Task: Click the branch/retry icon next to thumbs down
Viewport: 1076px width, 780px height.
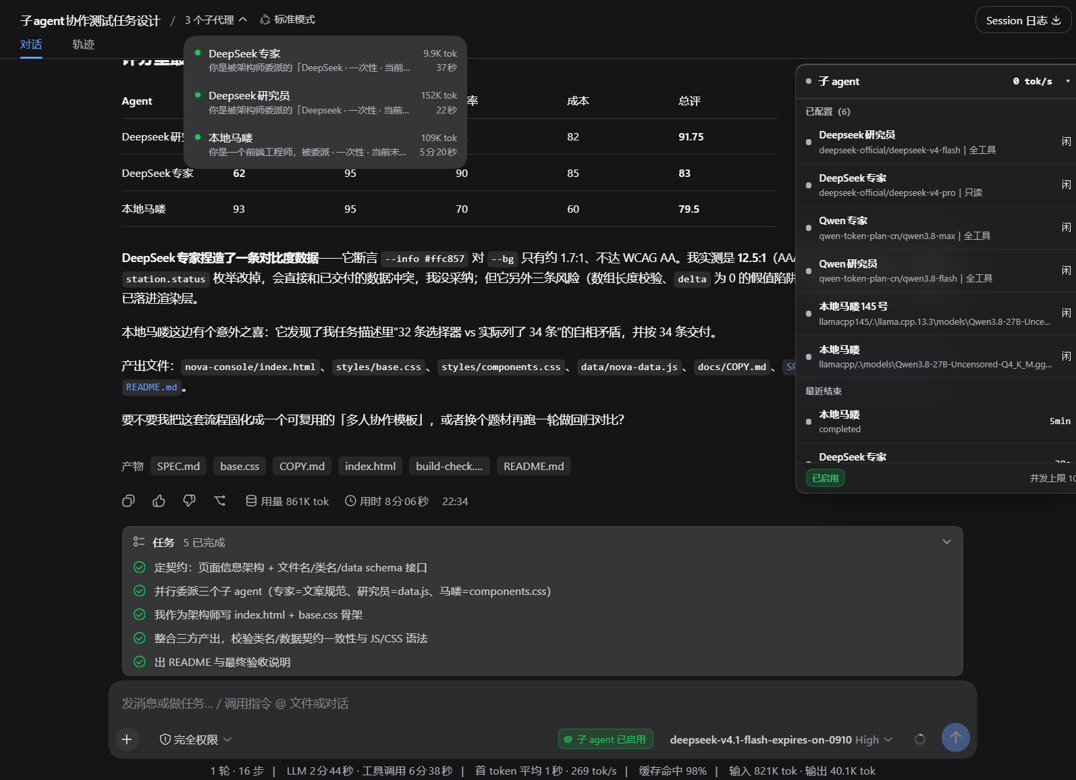Action: click(220, 501)
